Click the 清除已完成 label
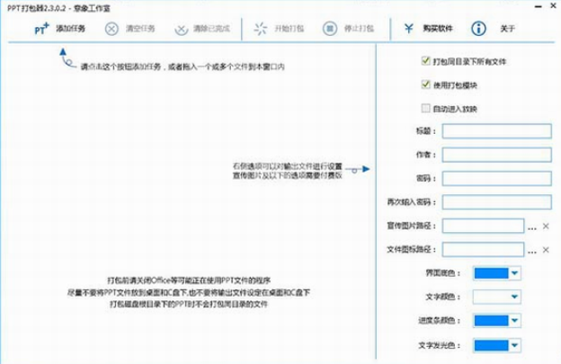 click(x=212, y=29)
